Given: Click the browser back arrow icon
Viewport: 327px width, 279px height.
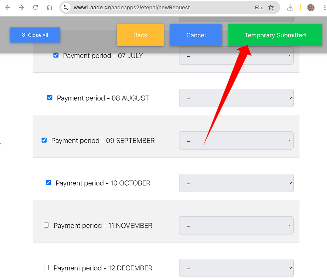Looking at the screenshot, I should (8, 8).
